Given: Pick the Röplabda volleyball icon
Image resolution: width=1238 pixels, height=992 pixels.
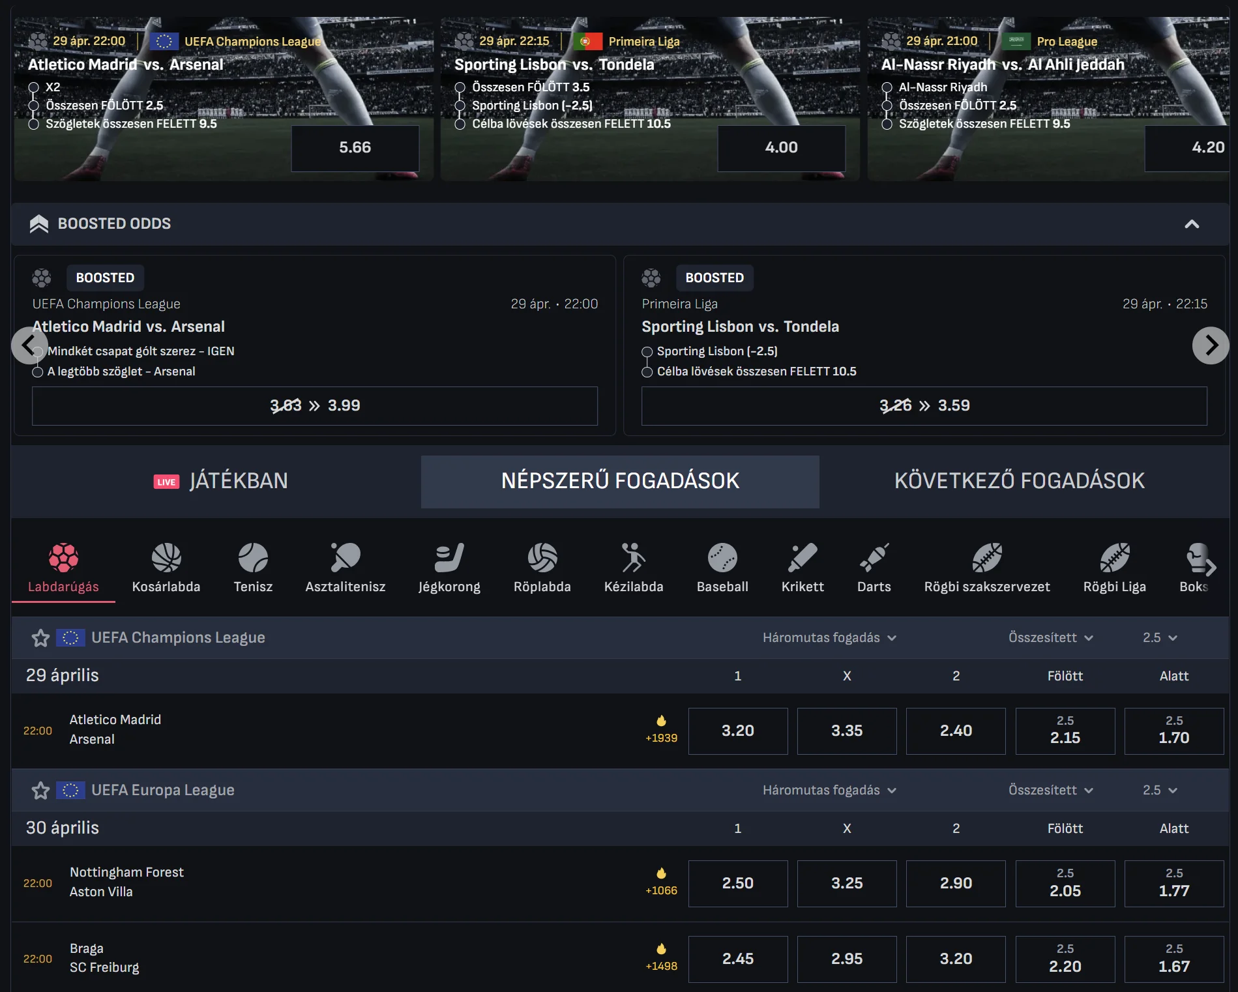Looking at the screenshot, I should tap(542, 557).
